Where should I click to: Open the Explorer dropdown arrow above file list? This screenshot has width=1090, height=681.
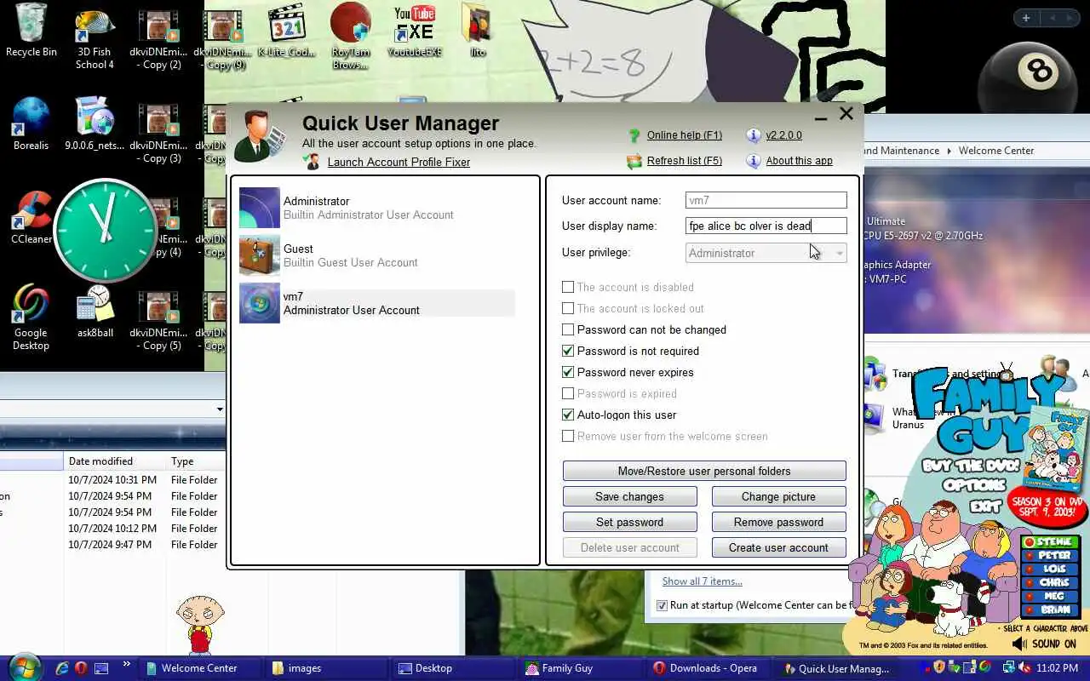[220, 409]
